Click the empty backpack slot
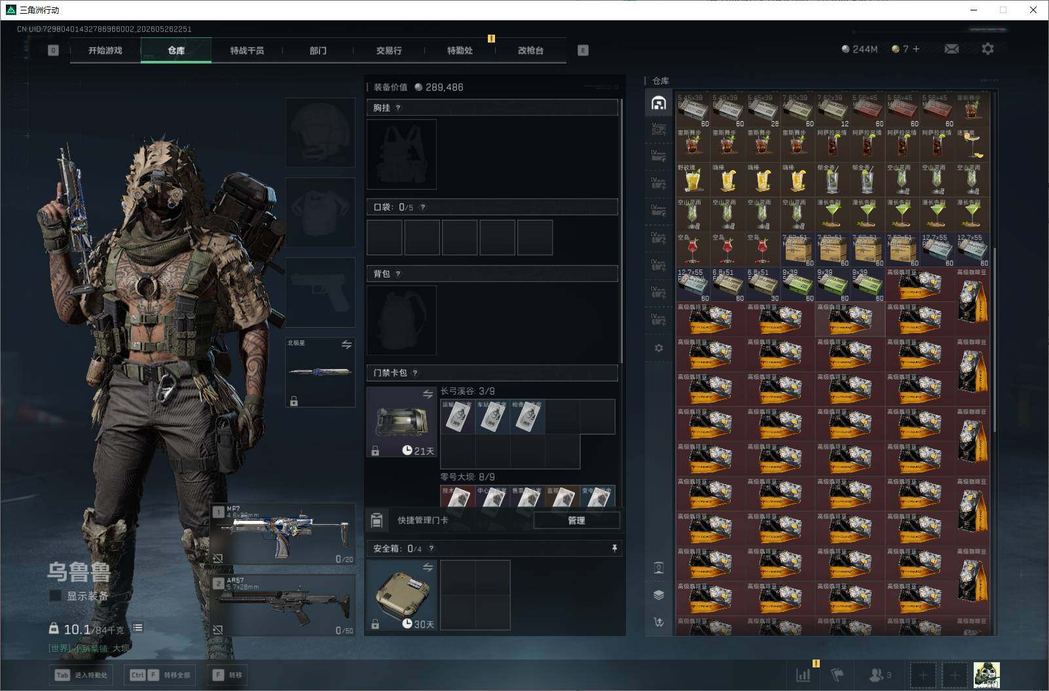 point(401,321)
